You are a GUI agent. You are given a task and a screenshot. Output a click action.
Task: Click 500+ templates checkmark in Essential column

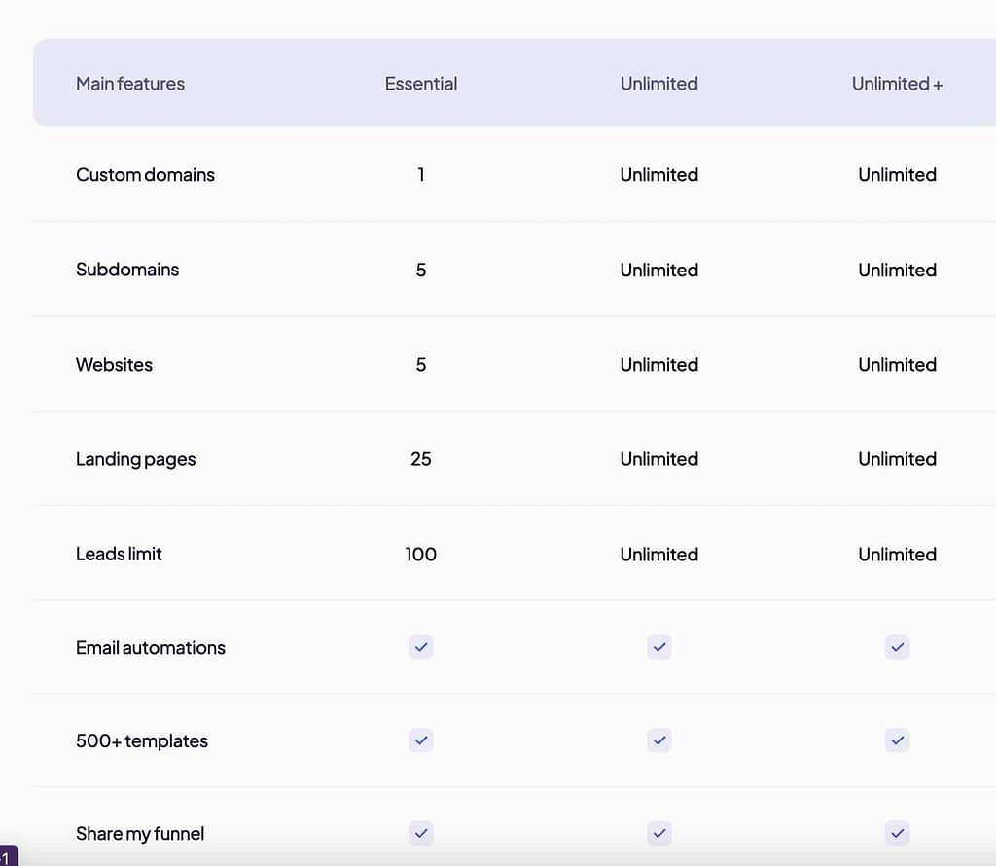pos(421,740)
